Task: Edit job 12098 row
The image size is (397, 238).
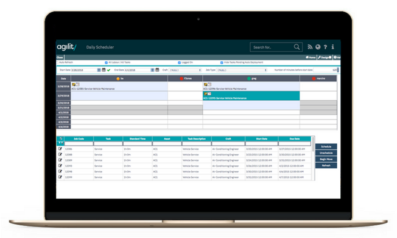Action: pos(60,171)
